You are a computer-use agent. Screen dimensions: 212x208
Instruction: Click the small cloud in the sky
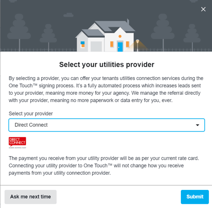point(69,15)
